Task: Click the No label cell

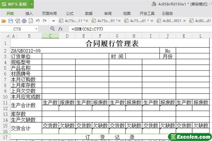Action: [x=167, y=51]
